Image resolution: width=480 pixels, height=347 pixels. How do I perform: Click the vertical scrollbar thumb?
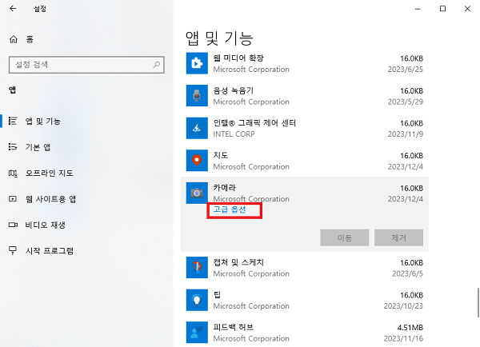tap(478, 303)
